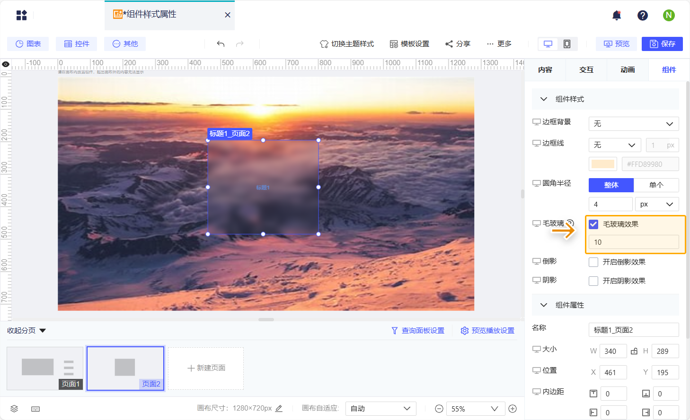
Task: Toggle the canvas ruler eye icon
Action: 6,64
